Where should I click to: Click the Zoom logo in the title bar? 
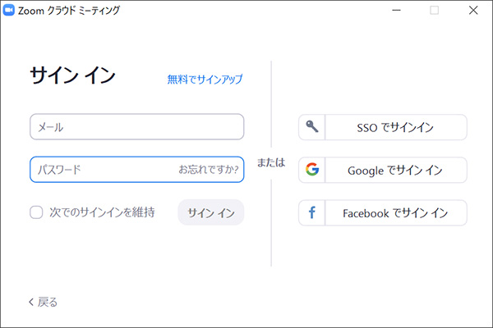coord(12,11)
